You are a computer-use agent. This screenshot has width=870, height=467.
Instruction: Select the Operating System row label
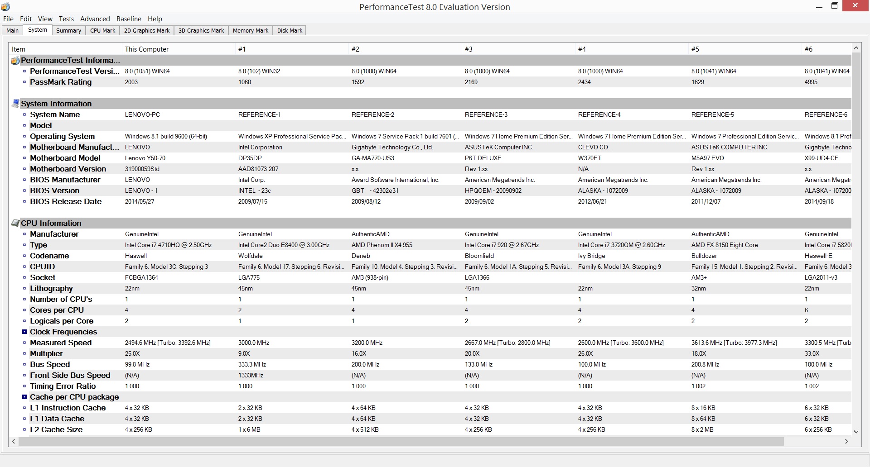63,136
